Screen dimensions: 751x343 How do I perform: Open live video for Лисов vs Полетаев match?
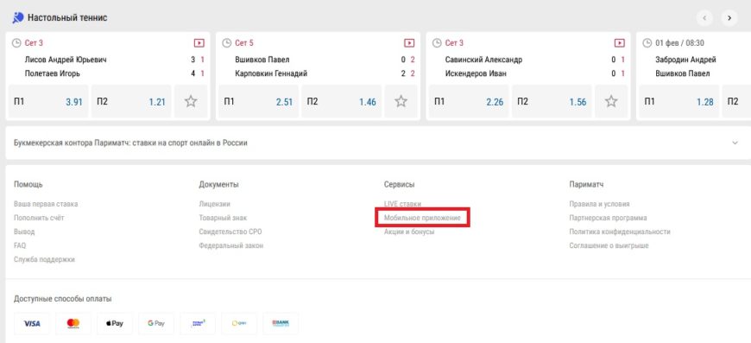coord(199,43)
